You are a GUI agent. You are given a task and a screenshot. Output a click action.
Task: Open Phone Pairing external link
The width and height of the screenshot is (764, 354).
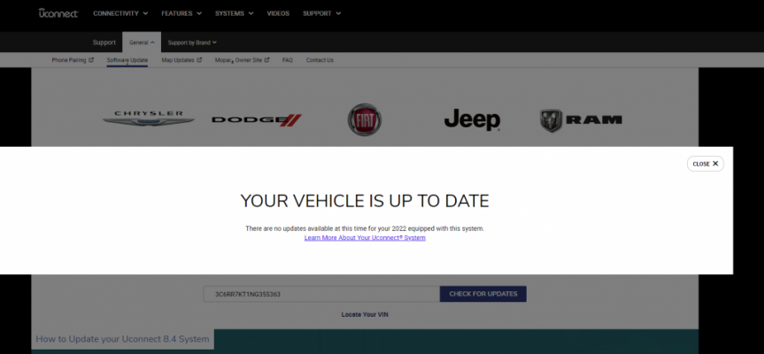point(73,60)
